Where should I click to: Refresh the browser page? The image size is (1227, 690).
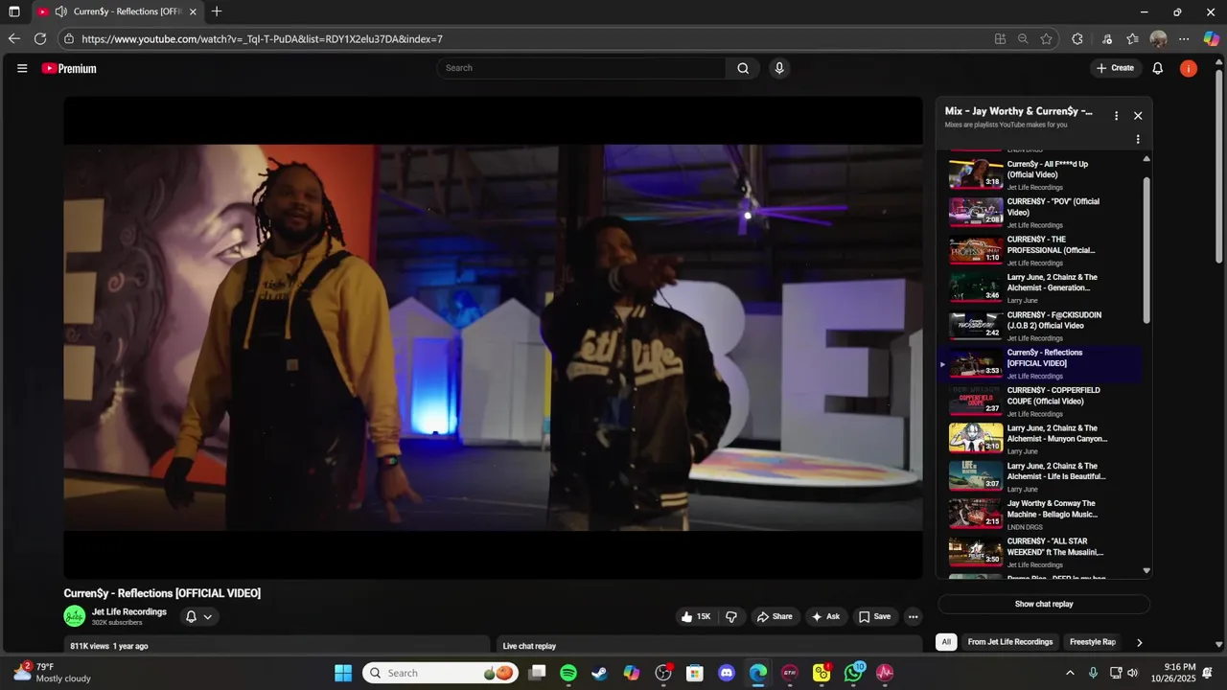[40, 38]
